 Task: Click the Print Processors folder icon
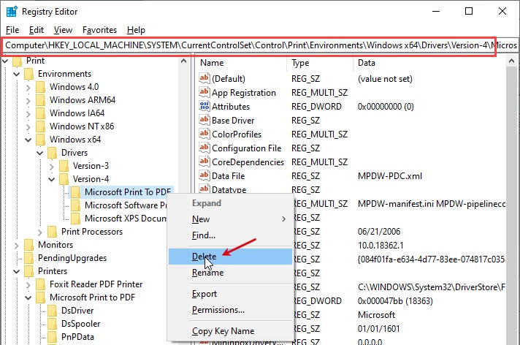coord(52,232)
